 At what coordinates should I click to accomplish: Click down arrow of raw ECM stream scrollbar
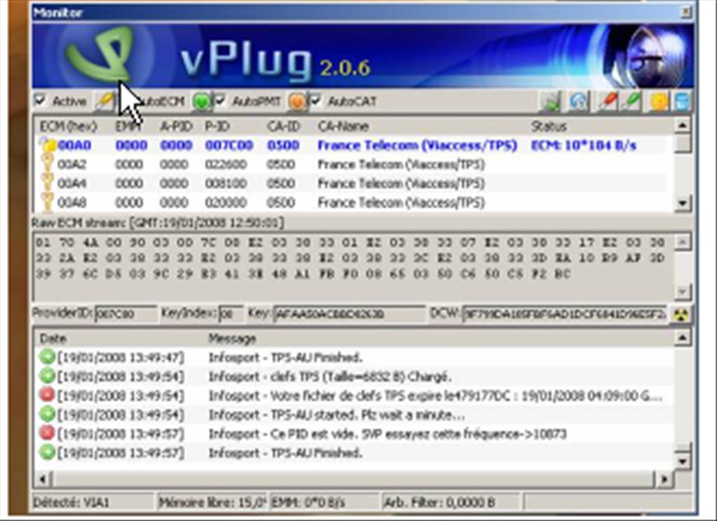point(682,291)
